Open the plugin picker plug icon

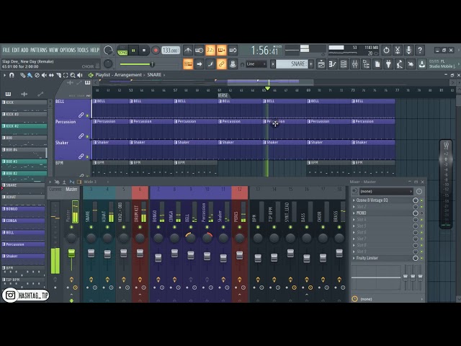pos(388,64)
